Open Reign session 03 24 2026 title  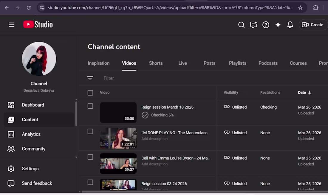[164, 184]
